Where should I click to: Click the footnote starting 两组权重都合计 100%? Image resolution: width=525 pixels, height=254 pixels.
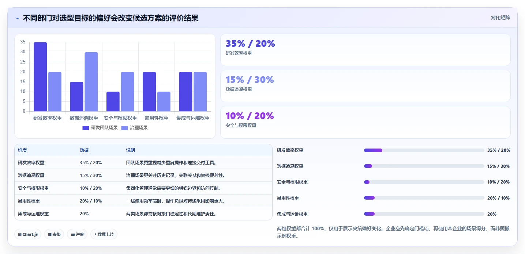(x=393, y=232)
